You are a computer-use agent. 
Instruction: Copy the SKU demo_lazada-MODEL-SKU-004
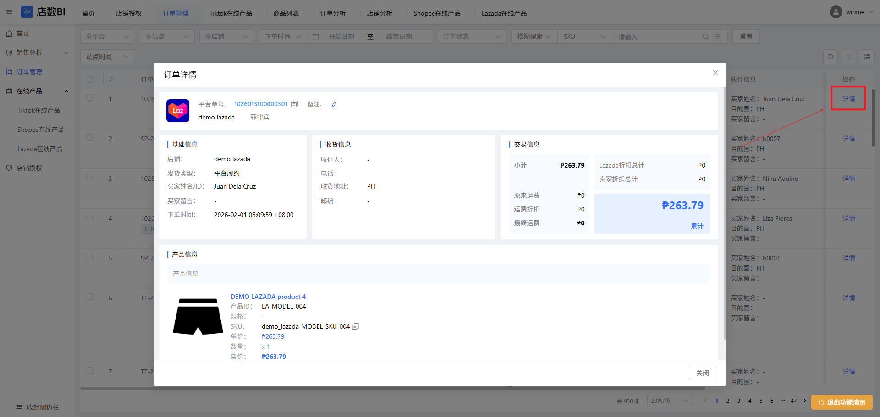point(355,326)
